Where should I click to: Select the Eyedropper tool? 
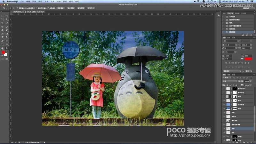7,23
